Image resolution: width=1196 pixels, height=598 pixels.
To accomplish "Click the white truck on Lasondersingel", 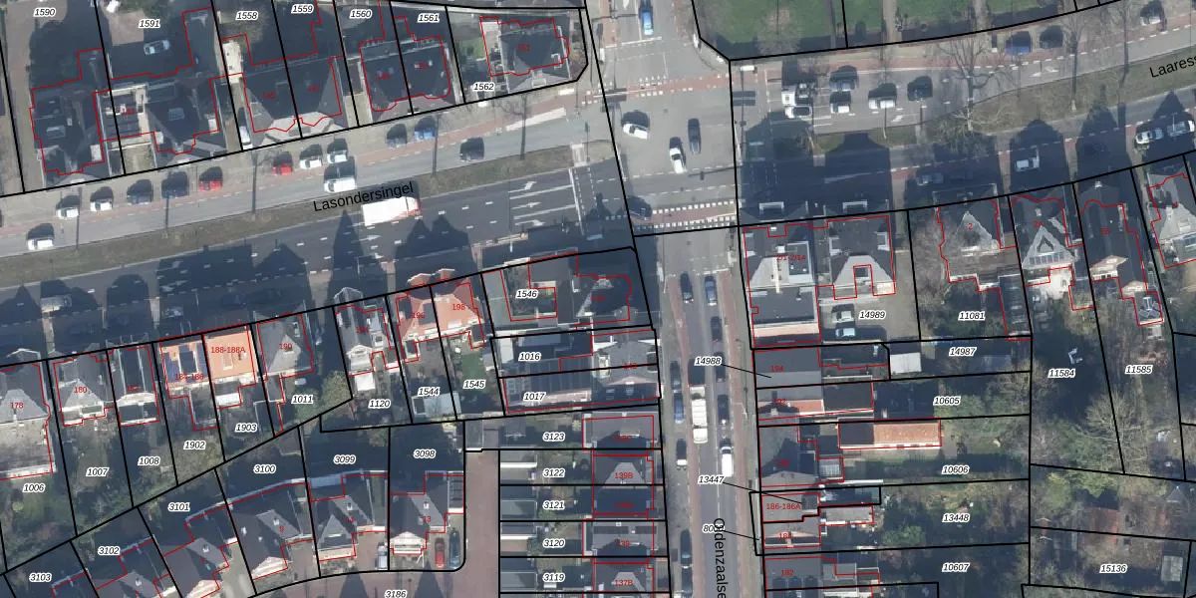I will pyautogui.click(x=390, y=209).
